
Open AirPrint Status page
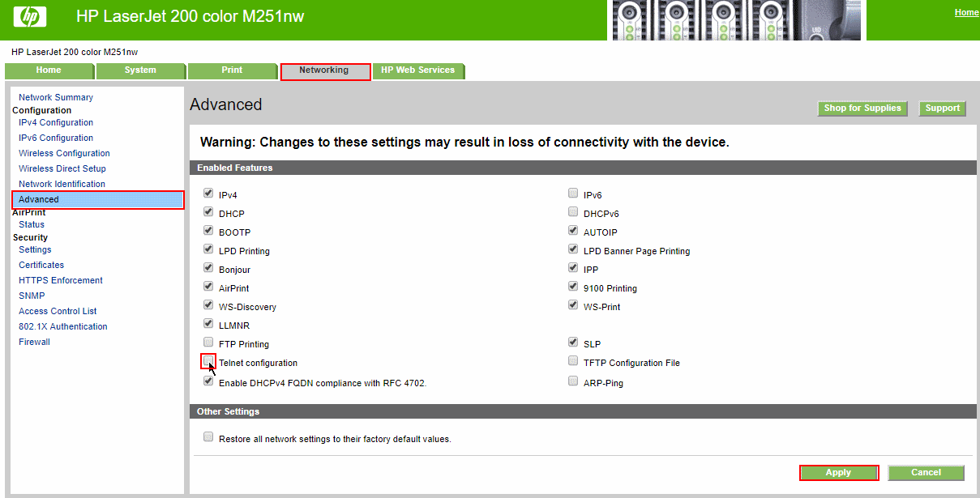click(32, 224)
